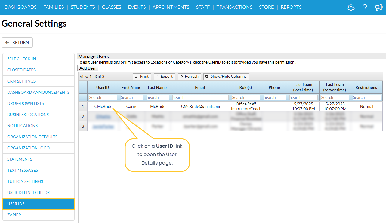Open the Classes menu
The height and width of the screenshot is (223, 386).
112,7
